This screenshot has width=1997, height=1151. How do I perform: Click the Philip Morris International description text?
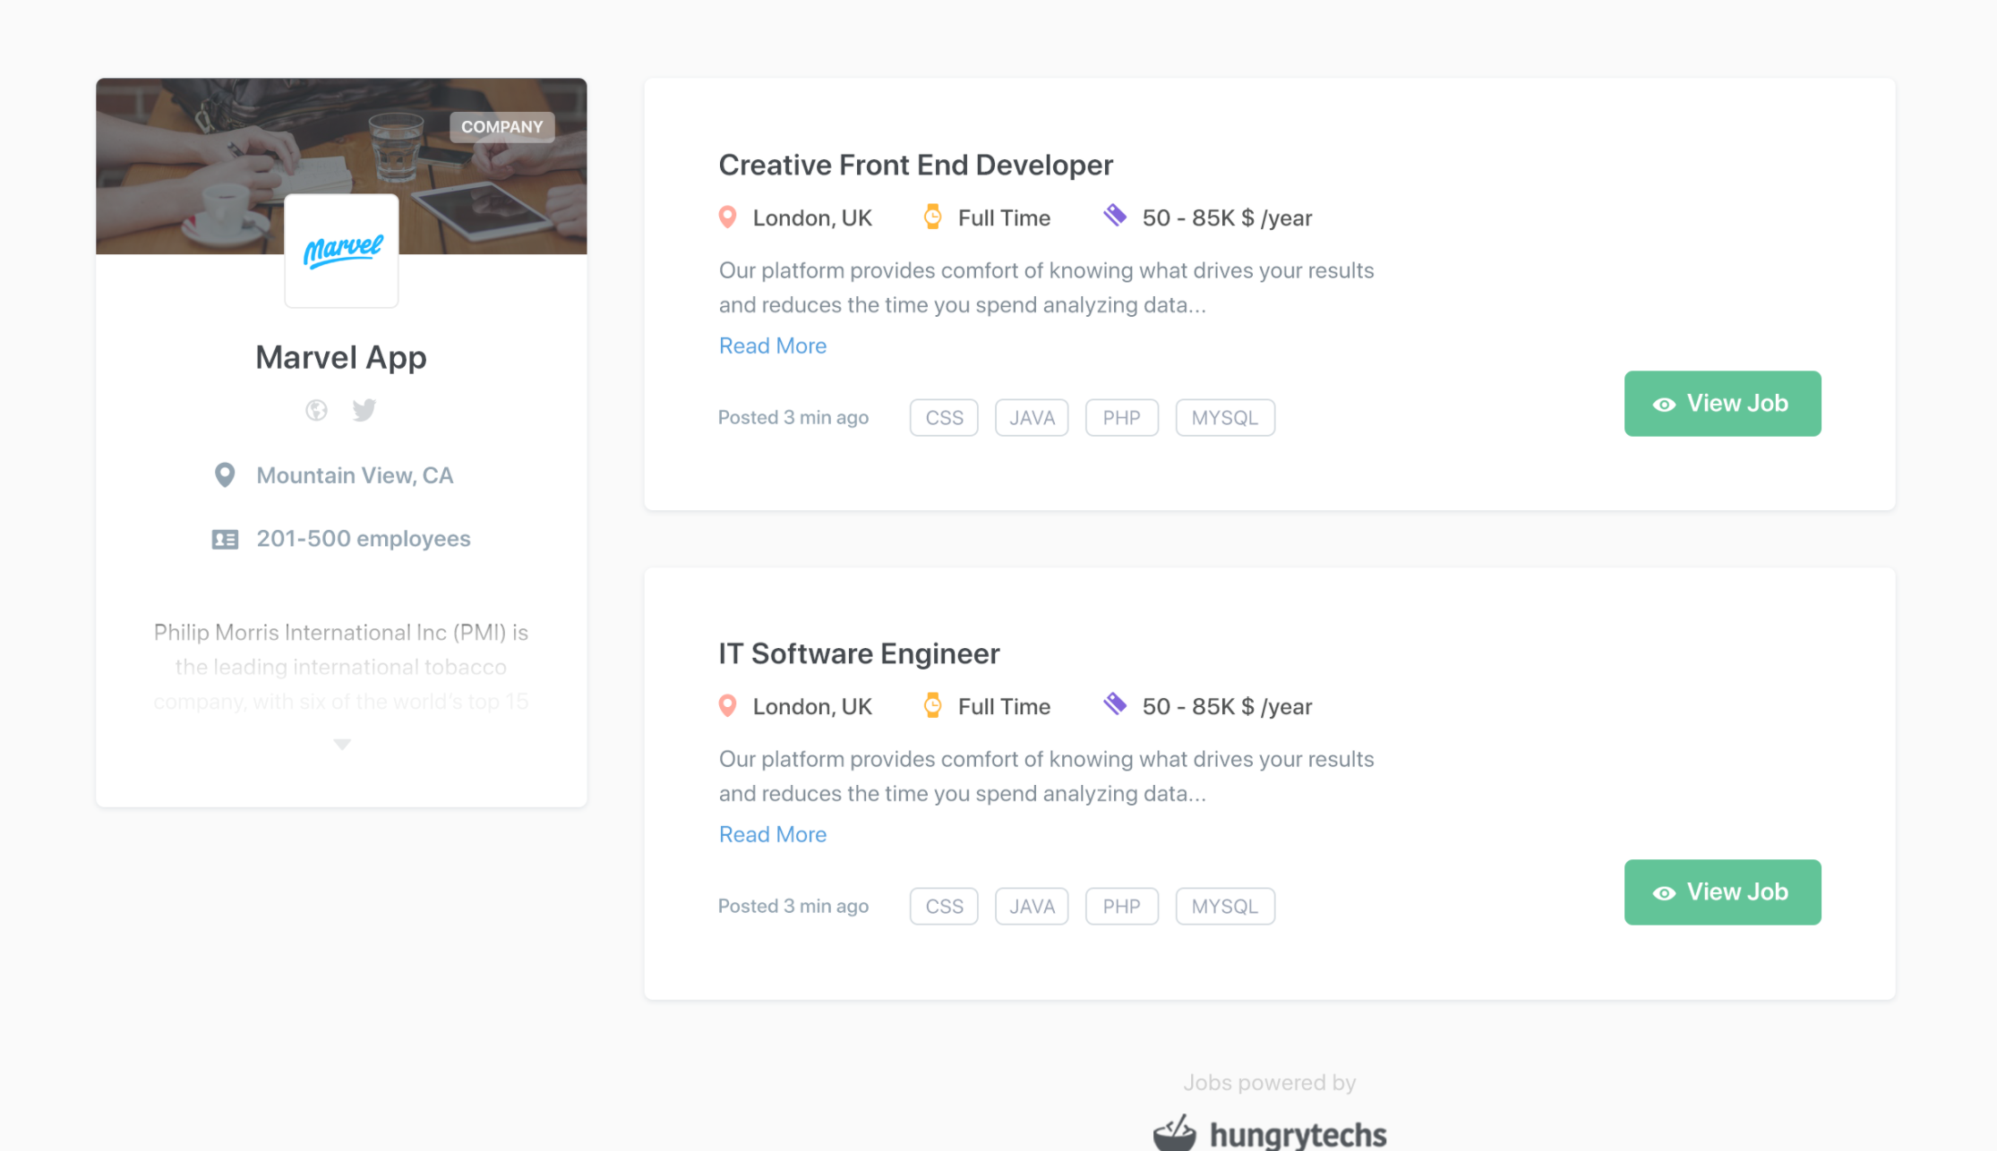click(341, 667)
